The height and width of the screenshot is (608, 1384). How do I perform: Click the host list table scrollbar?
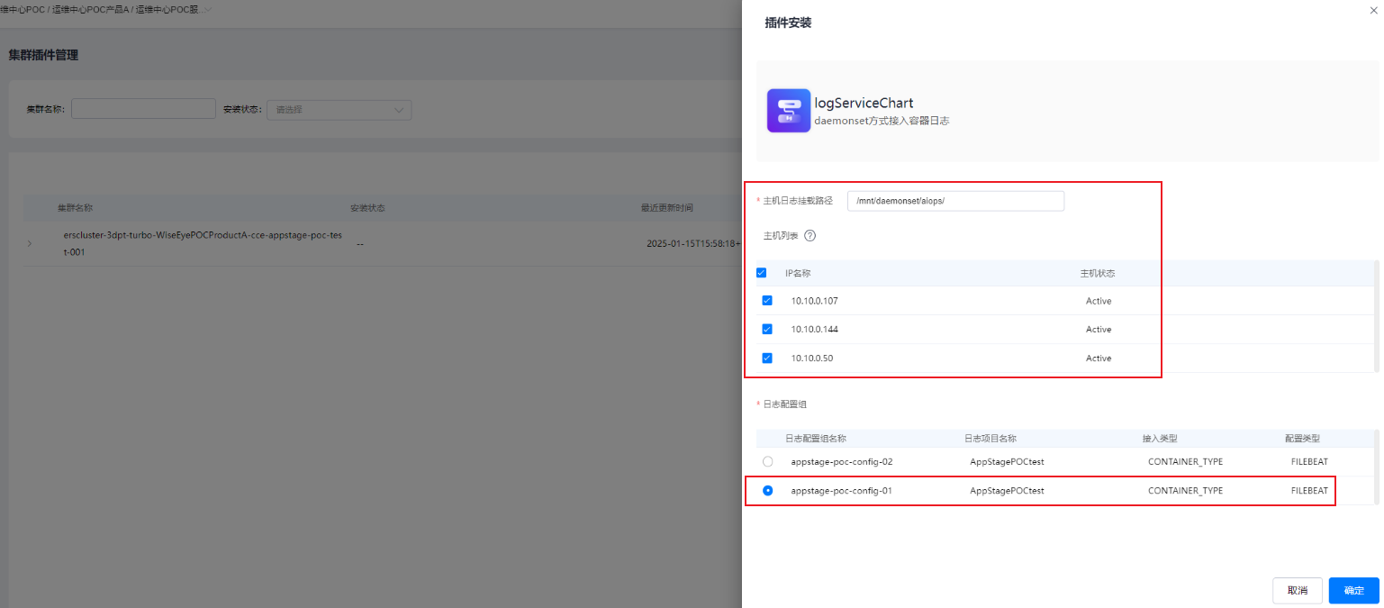(x=1375, y=315)
